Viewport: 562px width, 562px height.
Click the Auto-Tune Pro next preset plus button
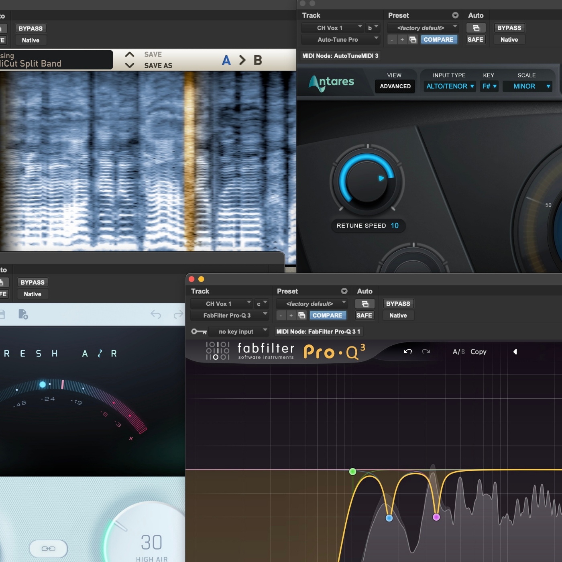pos(402,39)
